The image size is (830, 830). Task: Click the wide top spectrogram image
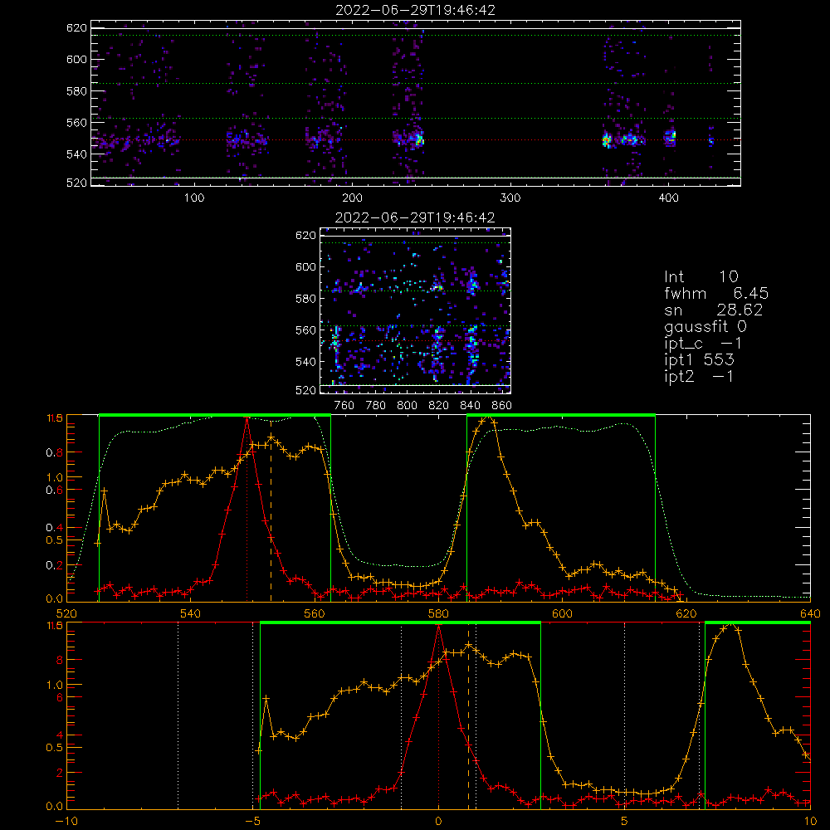pos(416,103)
